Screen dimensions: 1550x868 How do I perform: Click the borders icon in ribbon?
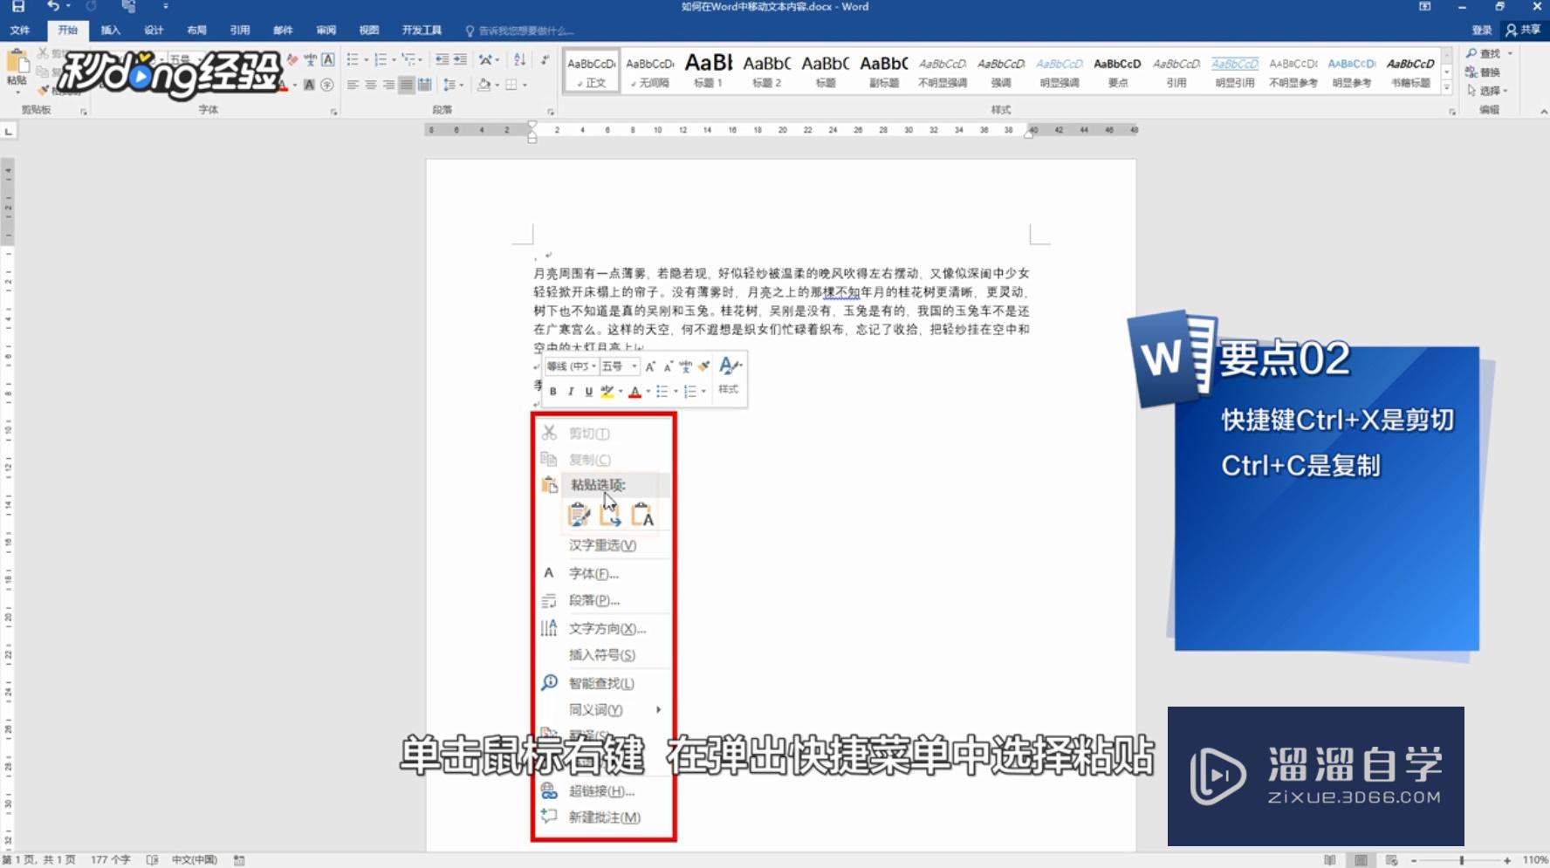[x=511, y=85]
